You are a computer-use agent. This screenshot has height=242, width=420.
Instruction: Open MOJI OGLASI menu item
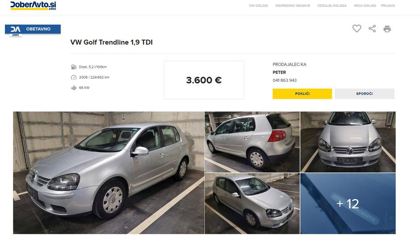click(x=365, y=6)
